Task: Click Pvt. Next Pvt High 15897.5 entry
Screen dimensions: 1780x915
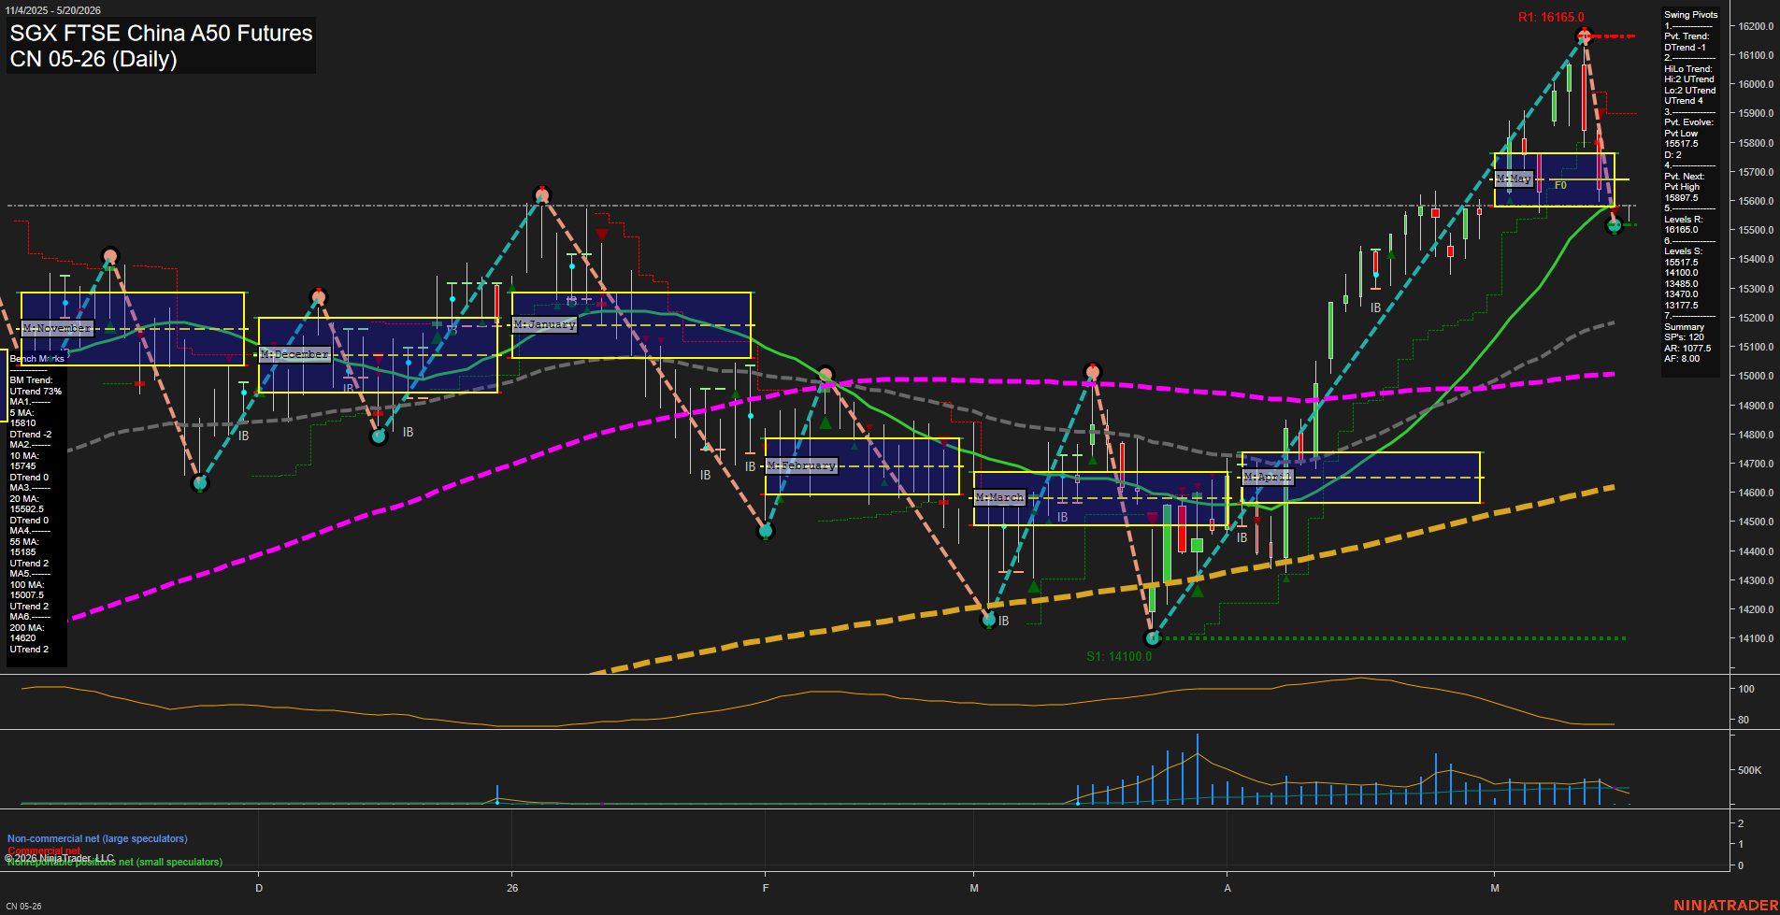Action: 1684,187
